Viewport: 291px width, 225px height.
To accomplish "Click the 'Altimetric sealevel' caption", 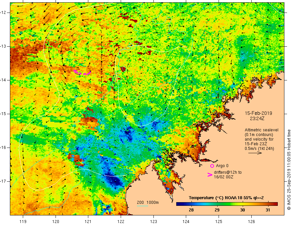I will tap(262, 130).
